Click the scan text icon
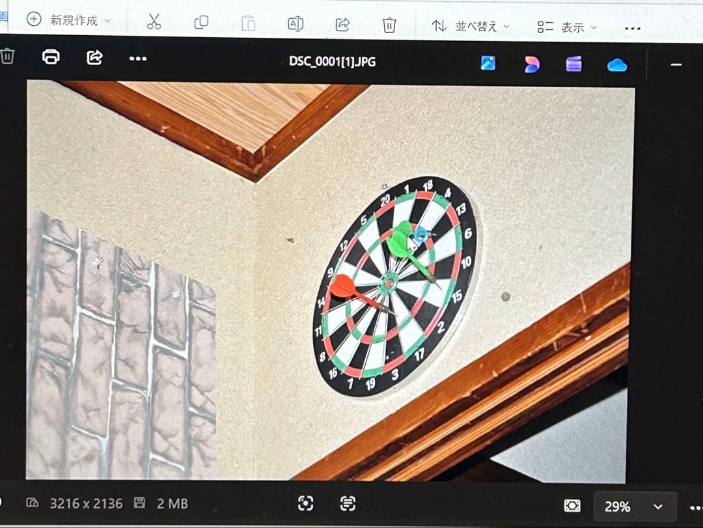The width and height of the screenshot is (703, 528). point(348,503)
